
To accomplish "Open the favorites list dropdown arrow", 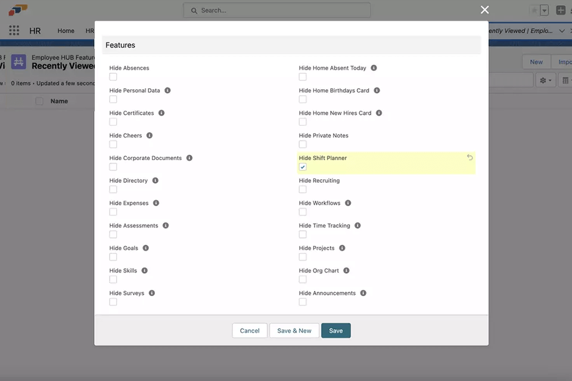I will pyautogui.click(x=544, y=10).
